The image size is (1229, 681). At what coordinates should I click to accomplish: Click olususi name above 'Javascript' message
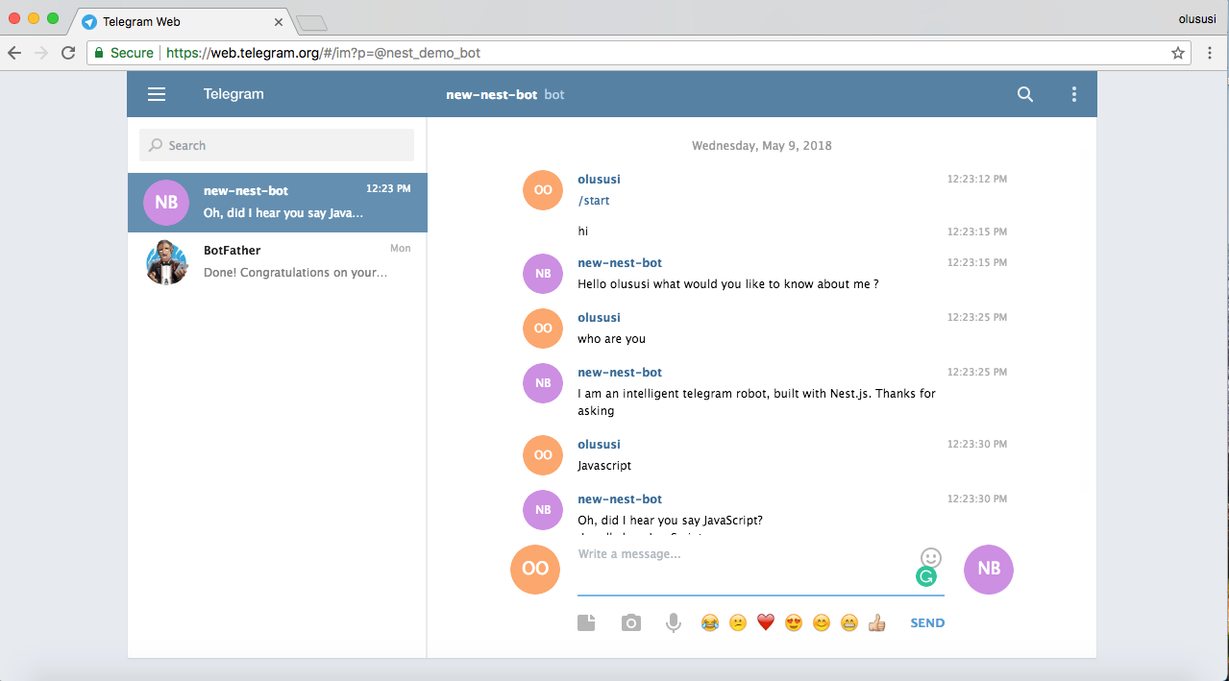click(599, 445)
